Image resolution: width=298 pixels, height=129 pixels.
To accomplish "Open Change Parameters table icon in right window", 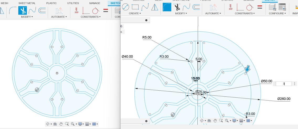I will (283, 7).
